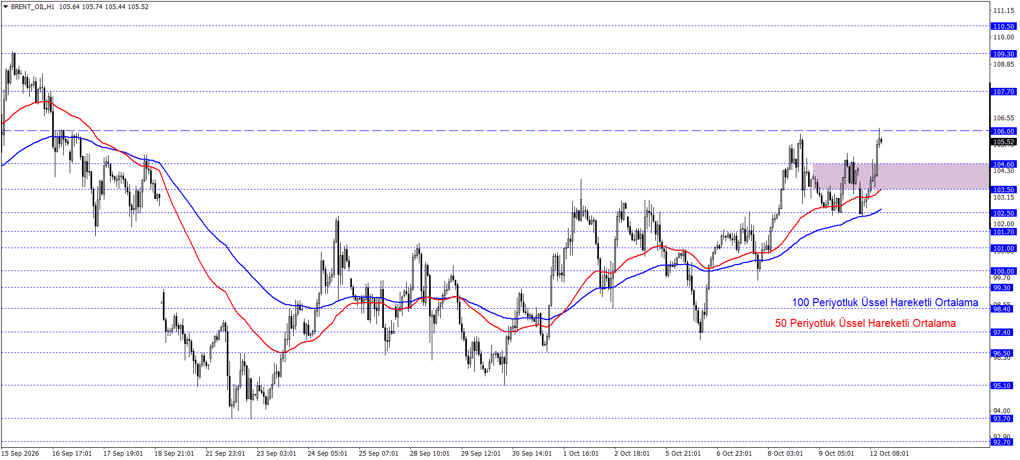Click the 8 Oct 03:01 time label

[x=785, y=453]
